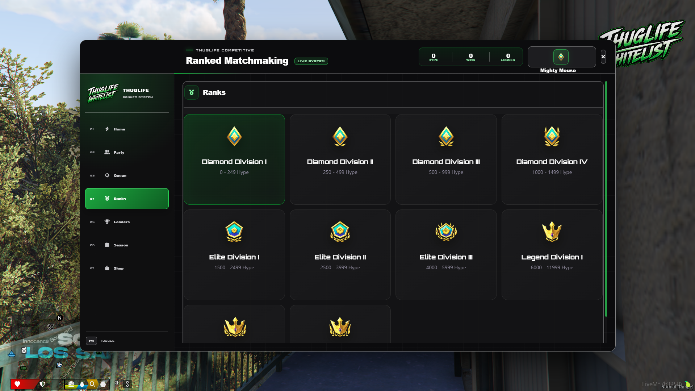Click the Thuglife Whitelist sidebar logo
The image size is (695, 391).
(x=103, y=93)
